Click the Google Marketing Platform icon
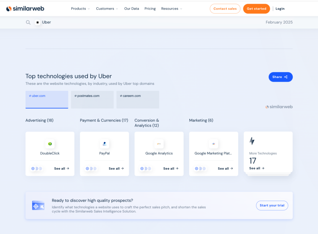318x234 pixels. pos(213,144)
